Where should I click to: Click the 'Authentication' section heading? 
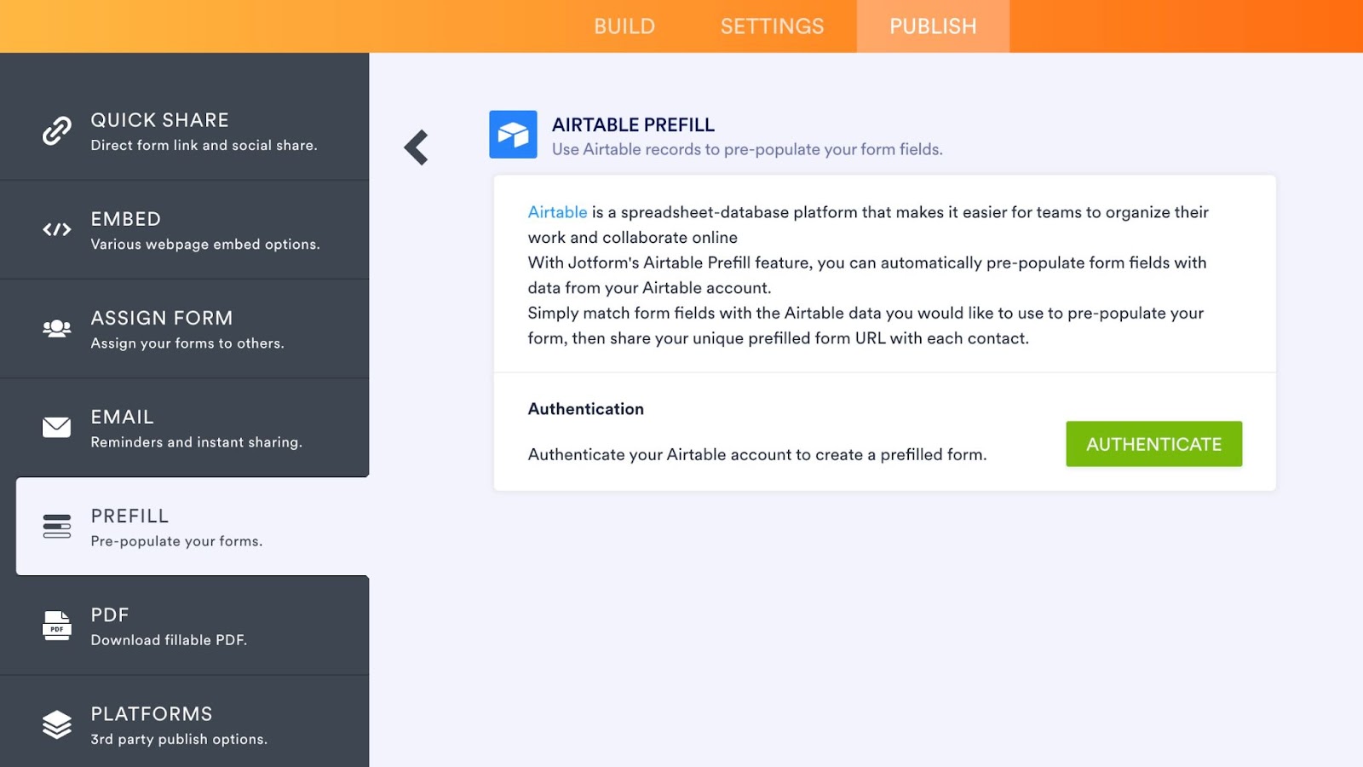point(586,409)
